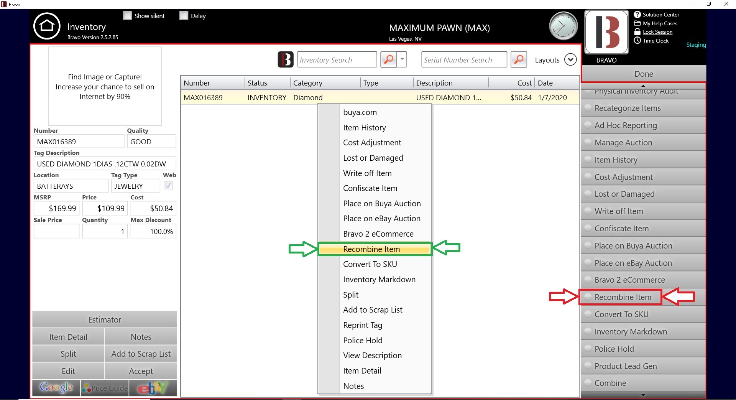The width and height of the screenshot is (736, 400).
Task: Click the Lock Session link
Action: [x=657, y=32]
